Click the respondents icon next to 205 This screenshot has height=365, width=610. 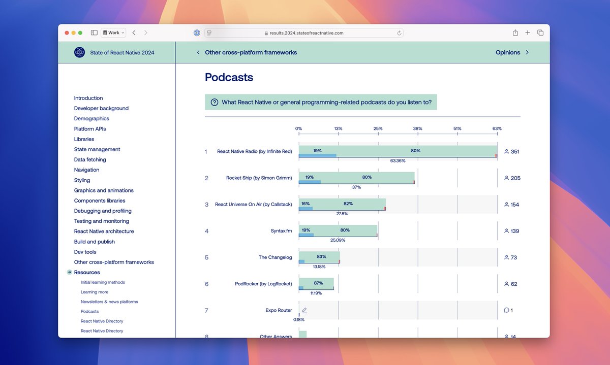coord(506,178)
